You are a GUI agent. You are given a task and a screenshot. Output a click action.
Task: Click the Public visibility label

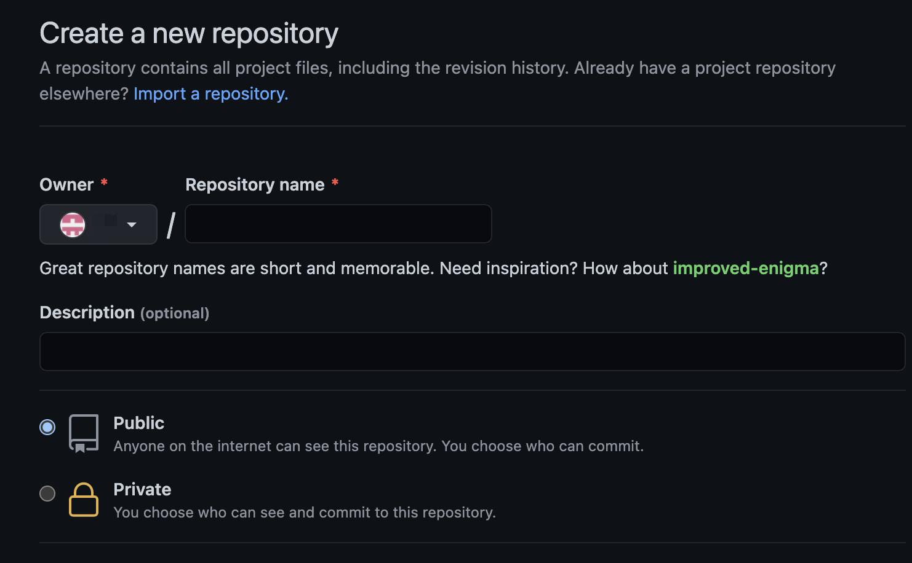(139, 423)
